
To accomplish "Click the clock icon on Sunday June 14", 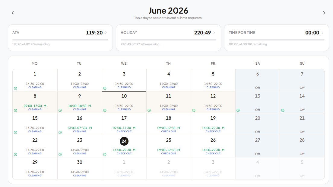I will pos(283,110).
